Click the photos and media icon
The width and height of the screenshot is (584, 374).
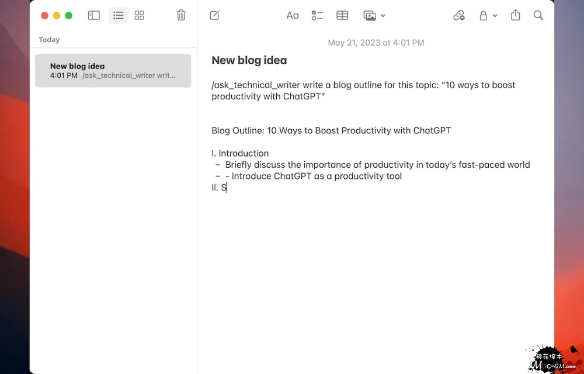coord(370,16)
